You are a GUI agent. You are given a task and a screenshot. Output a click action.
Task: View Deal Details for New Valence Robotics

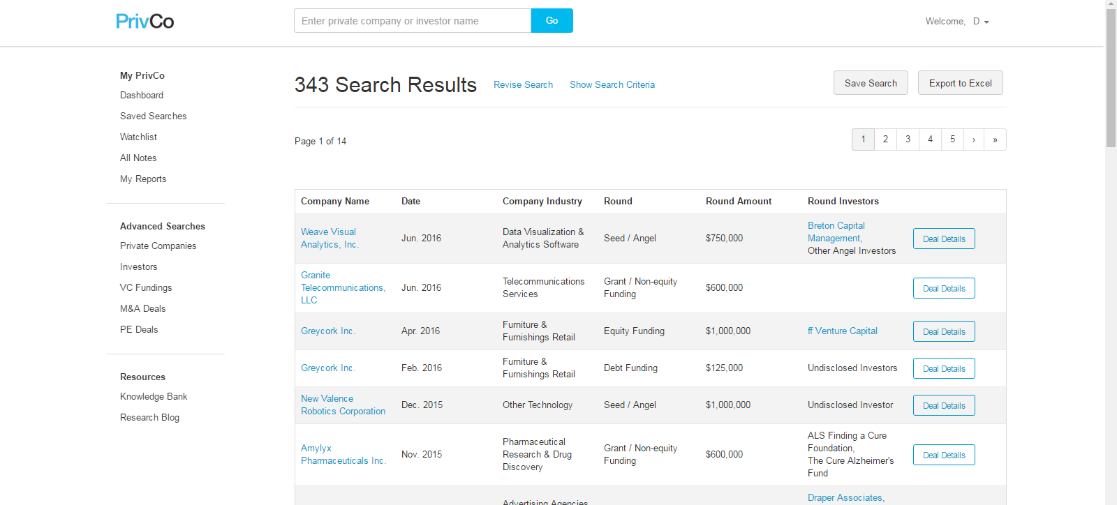(944, 405)
